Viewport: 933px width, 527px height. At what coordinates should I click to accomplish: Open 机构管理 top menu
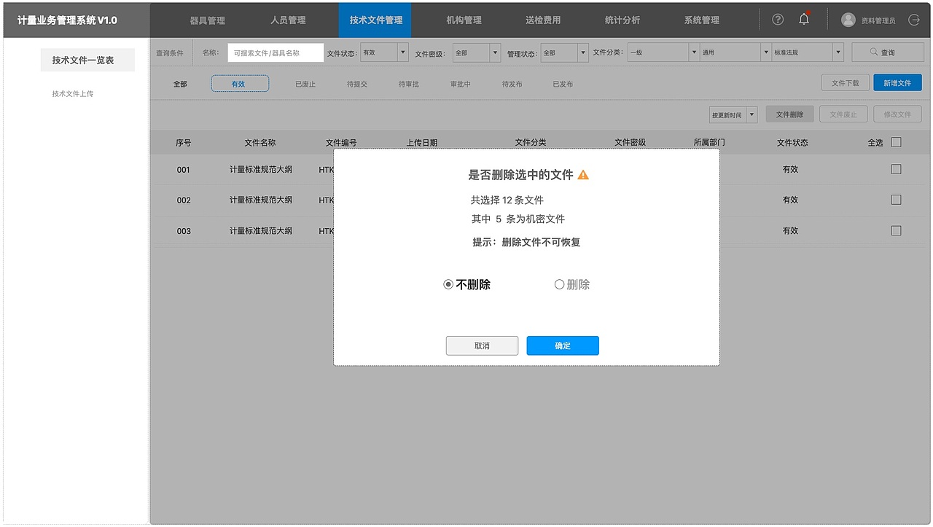pos(464,20)
